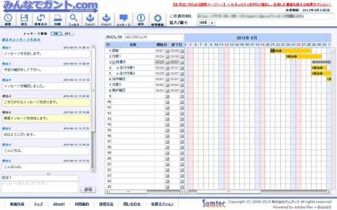
Task: Open start date calendar for 作業1 row
Action: pos(167,57)
